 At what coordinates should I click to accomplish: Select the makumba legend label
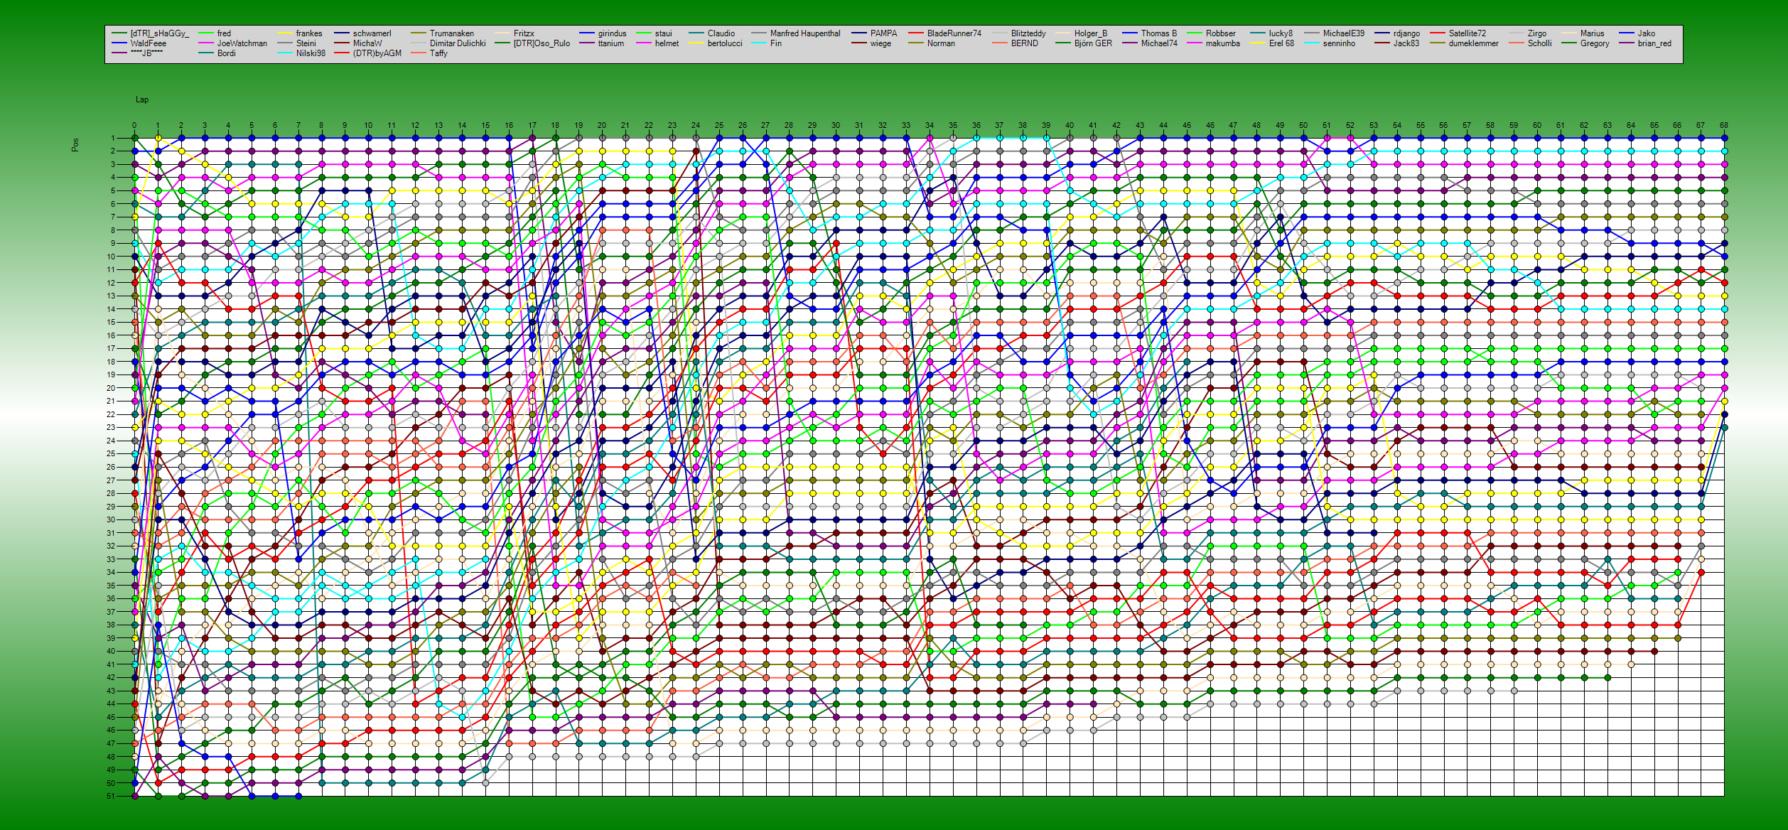[x=1223, y=43]
